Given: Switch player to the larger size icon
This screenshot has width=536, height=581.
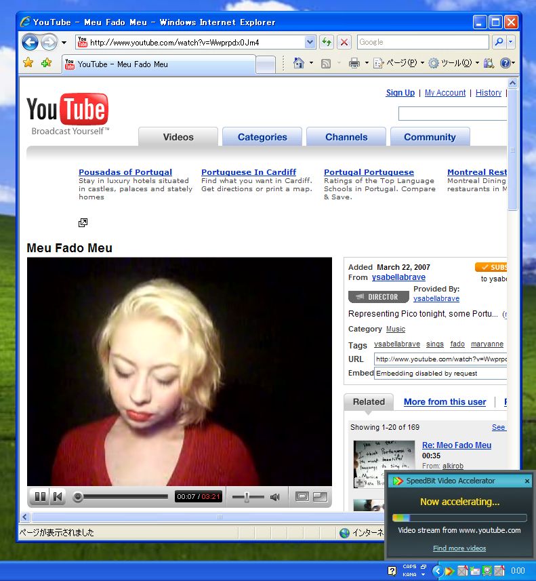Looking at the screenshot, I should (302, 496).
